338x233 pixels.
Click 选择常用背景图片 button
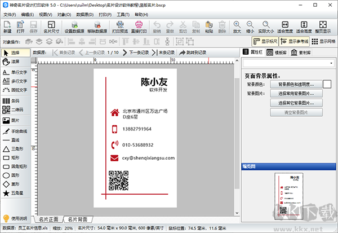coord(296,94)
